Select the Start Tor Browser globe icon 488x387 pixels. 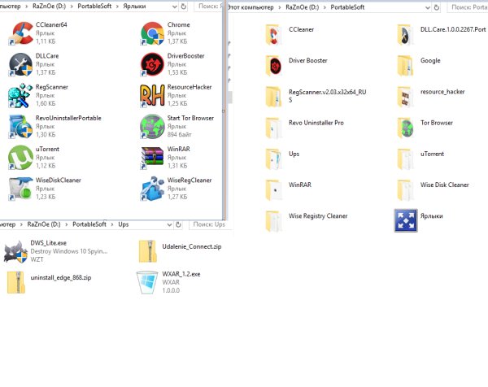152,127
